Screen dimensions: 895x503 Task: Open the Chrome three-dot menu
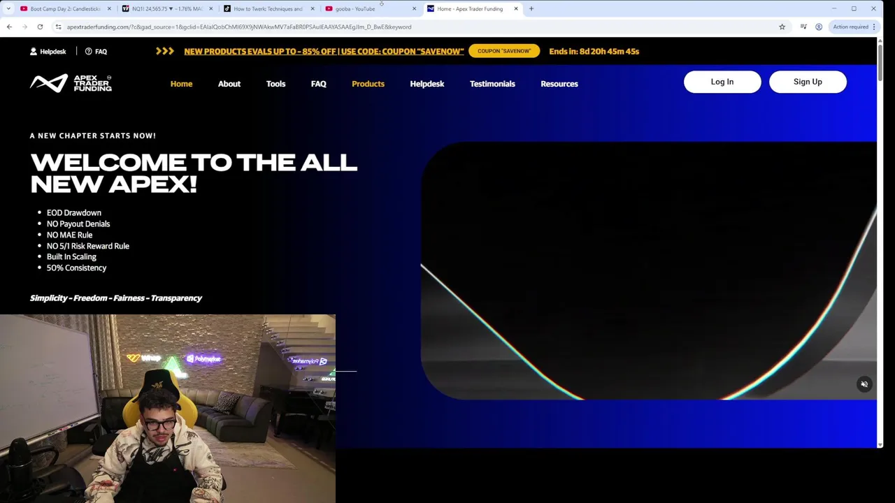click(874, 27)
